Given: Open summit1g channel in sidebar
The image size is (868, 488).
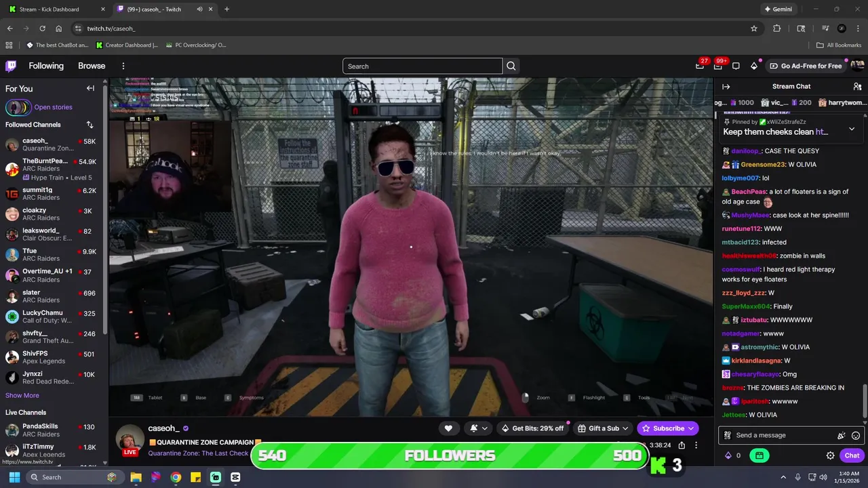Looking at the screenshot, I should point(51,194).
